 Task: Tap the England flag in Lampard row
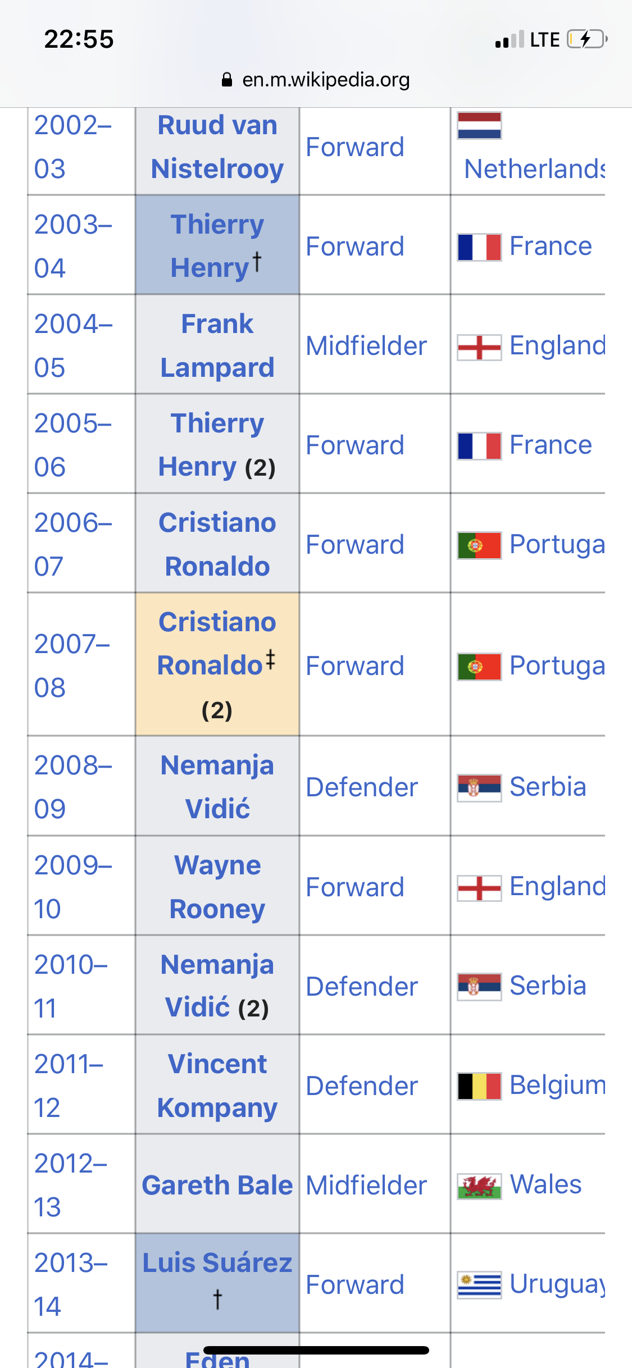coord(479,346)
